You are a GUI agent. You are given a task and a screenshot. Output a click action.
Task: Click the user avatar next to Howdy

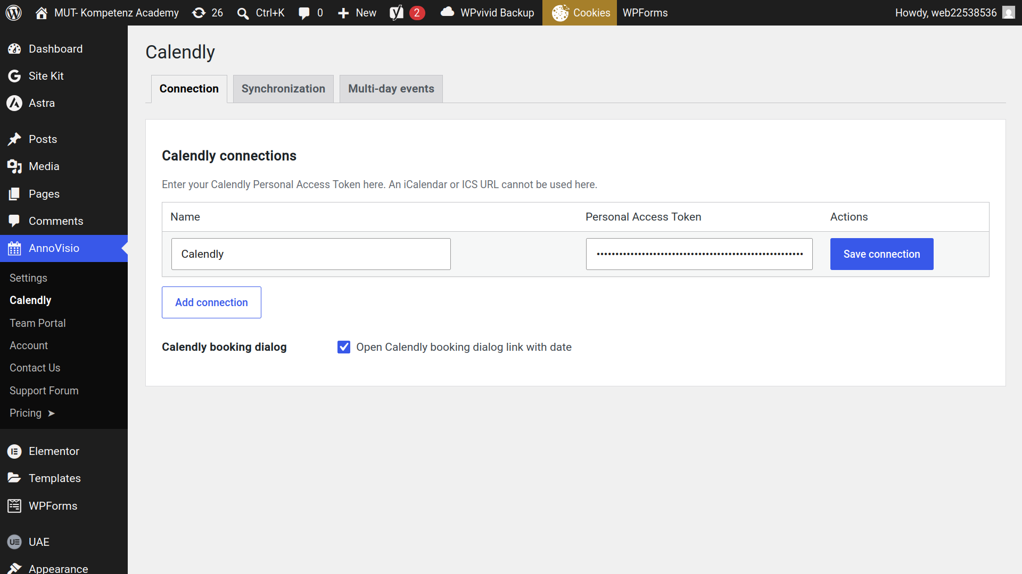point(1009,13)
